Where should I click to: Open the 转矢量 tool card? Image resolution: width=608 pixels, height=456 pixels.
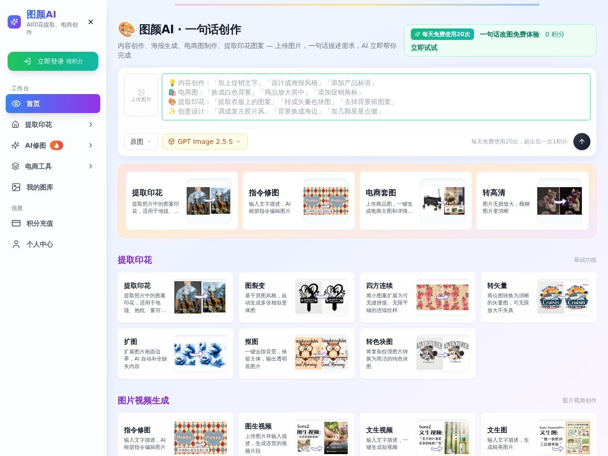coord(539,297)
